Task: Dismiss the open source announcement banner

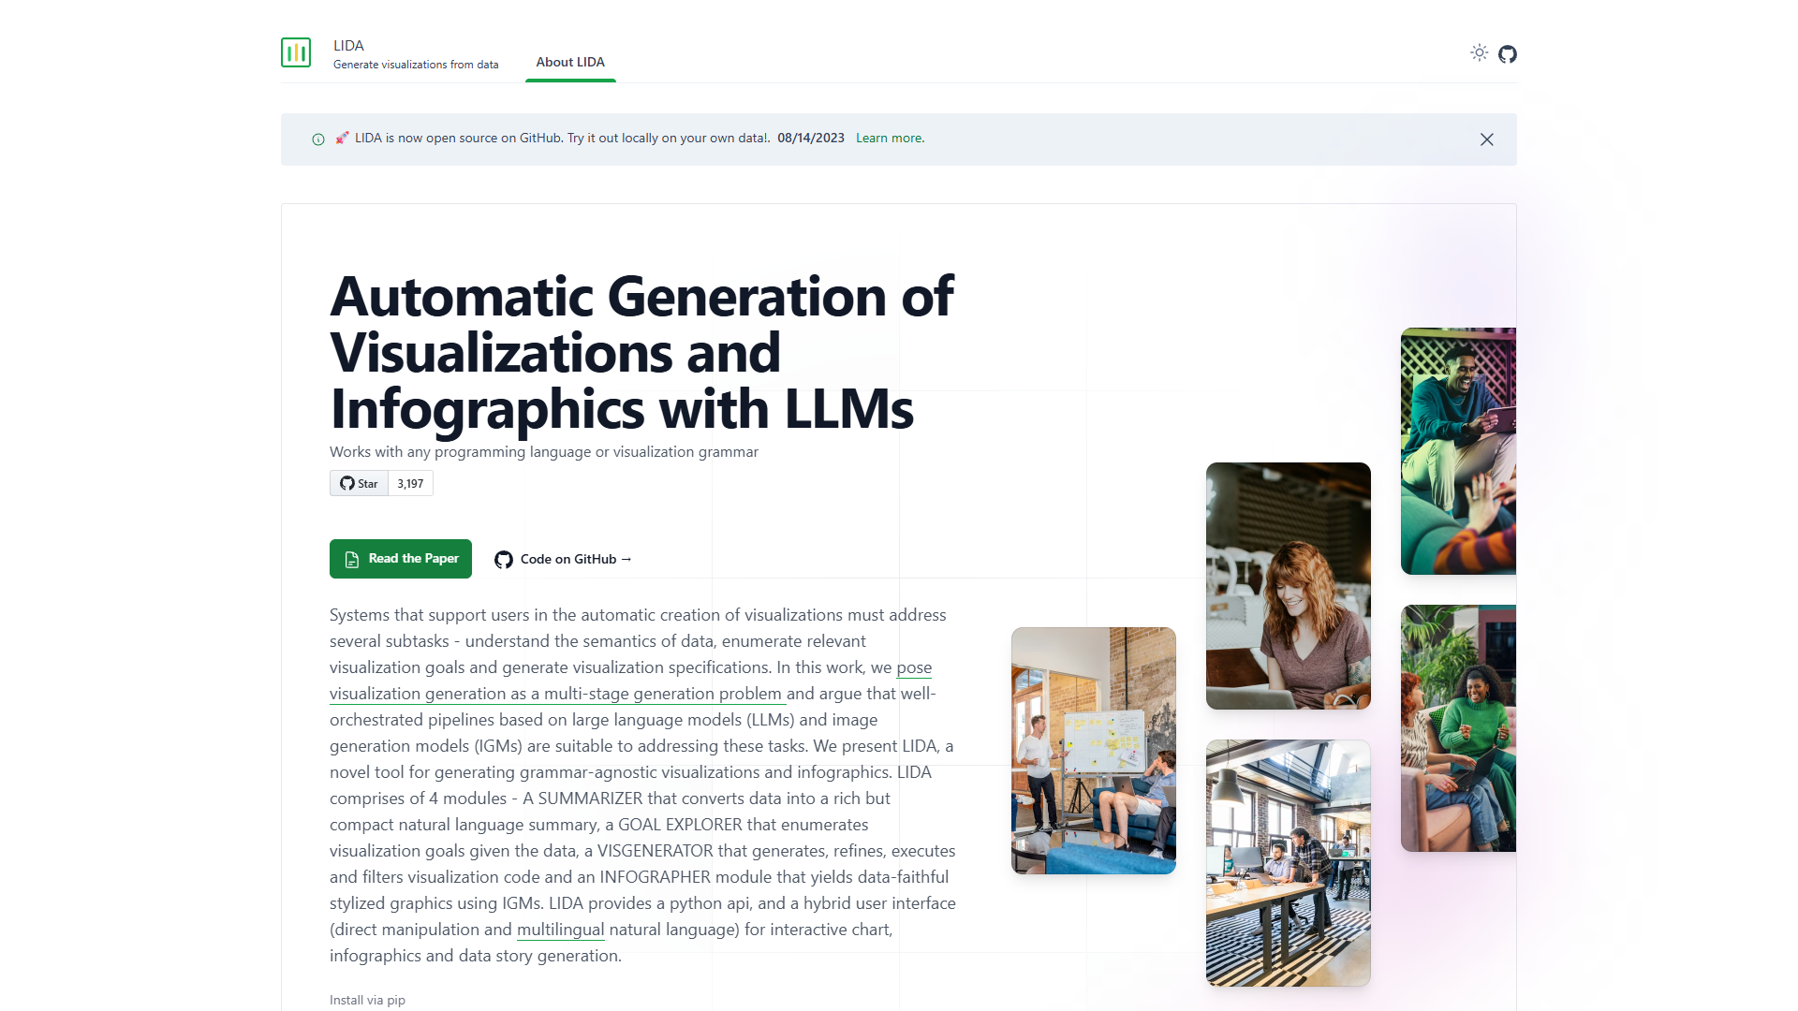Action: coord(1486,139)
